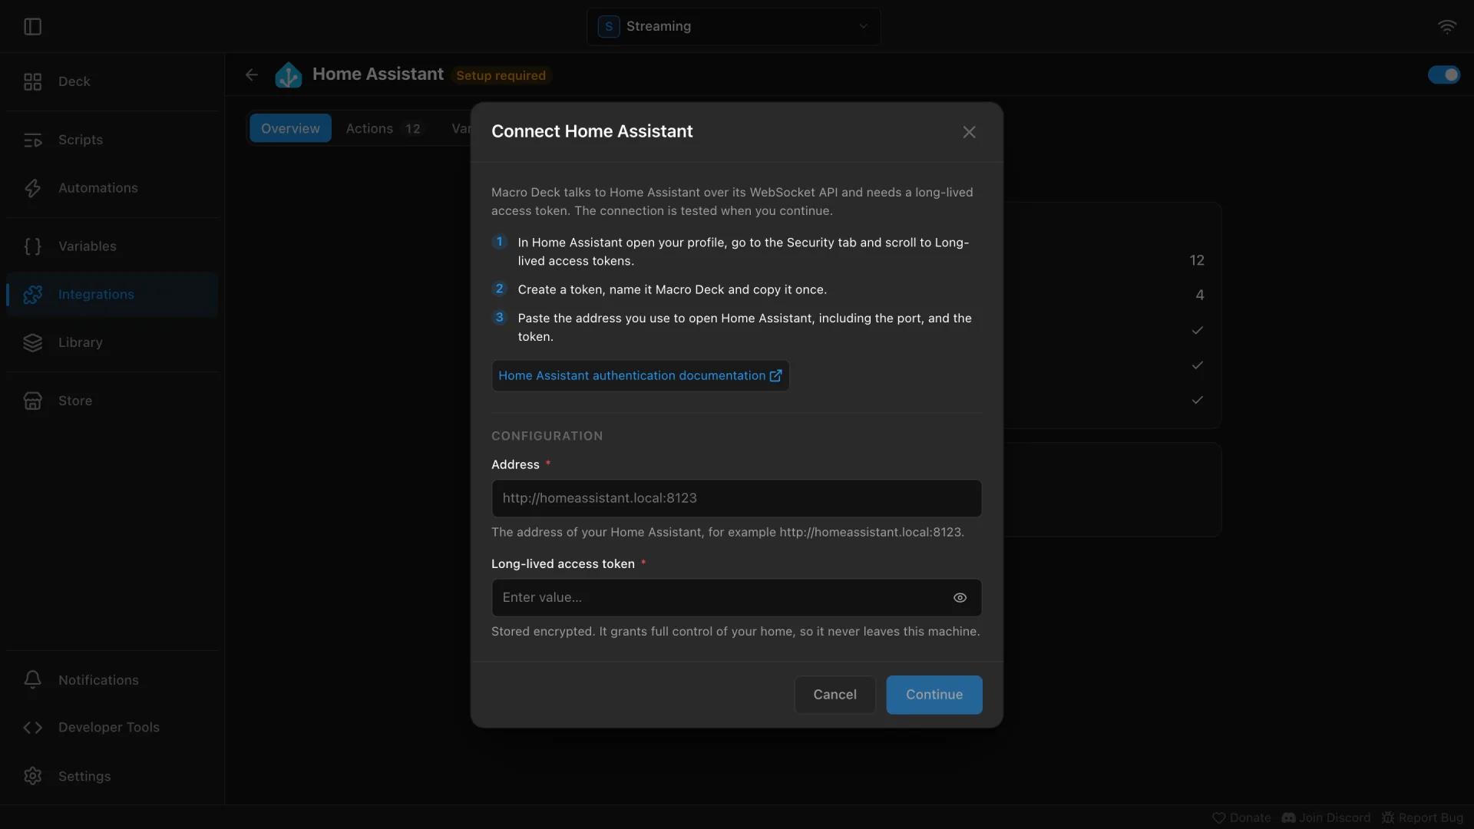
Task: Open Developer Tools in the sidebar
Action: pos(112,728)
